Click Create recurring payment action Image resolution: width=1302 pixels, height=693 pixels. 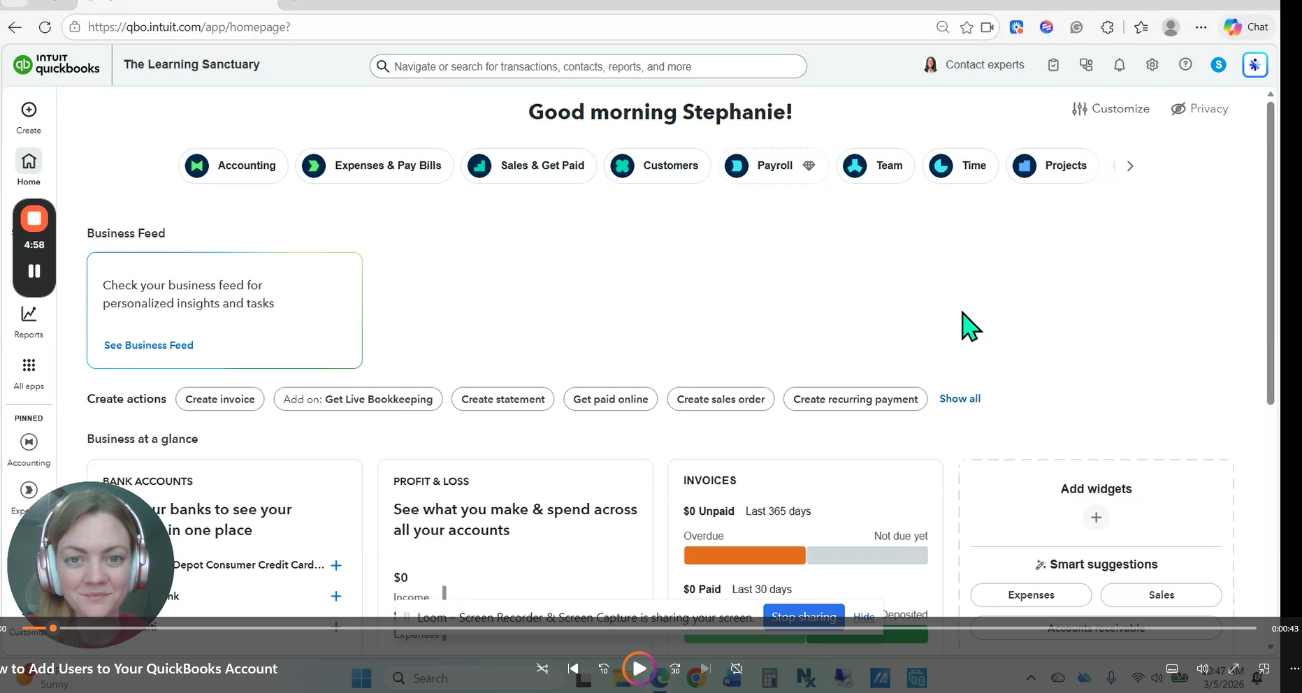pyautogui.click(x=855, y=399)
